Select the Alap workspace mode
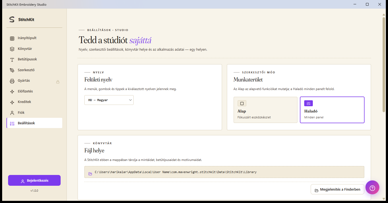 [x=265, y=110]
